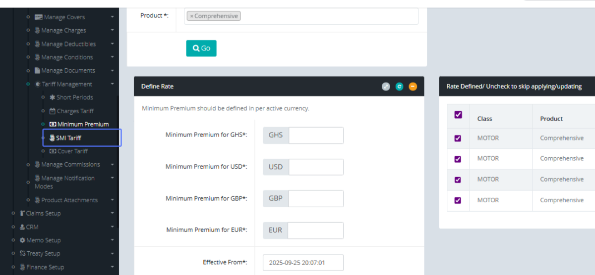Collapse Define Rate with the orange minus icon
The height and width of the screenshot is (275, 595).
413,87
